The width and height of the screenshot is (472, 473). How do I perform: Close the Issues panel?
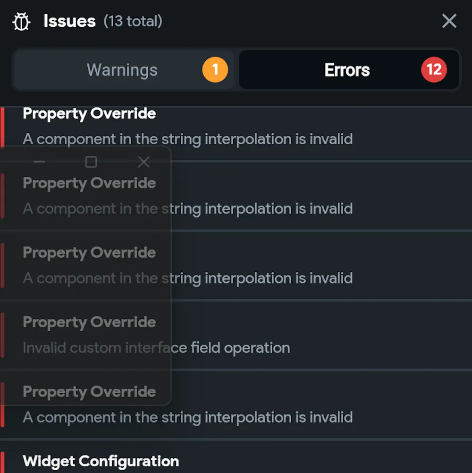pyautogui.click(x=449, y=21)
